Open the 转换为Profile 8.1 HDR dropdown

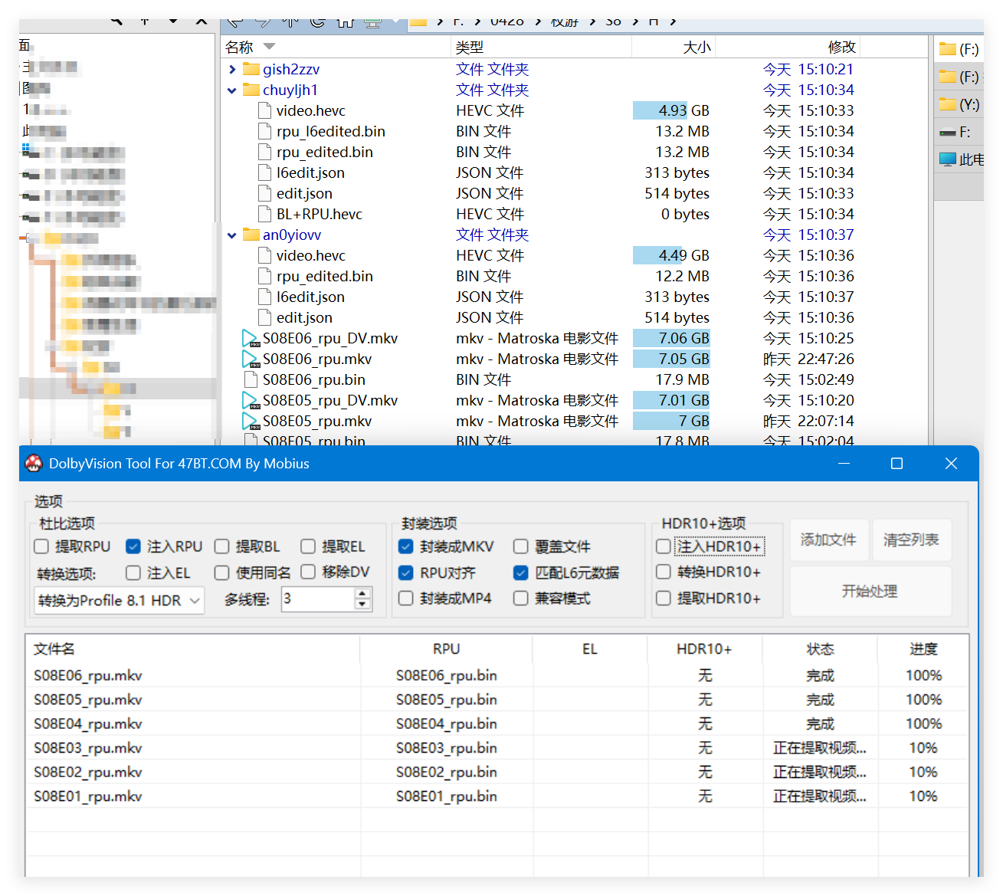[x=120, y=601]
